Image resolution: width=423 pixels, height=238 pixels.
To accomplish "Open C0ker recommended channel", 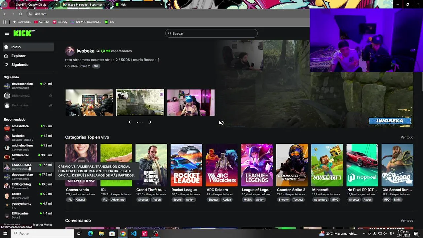I will click(28, 196).
